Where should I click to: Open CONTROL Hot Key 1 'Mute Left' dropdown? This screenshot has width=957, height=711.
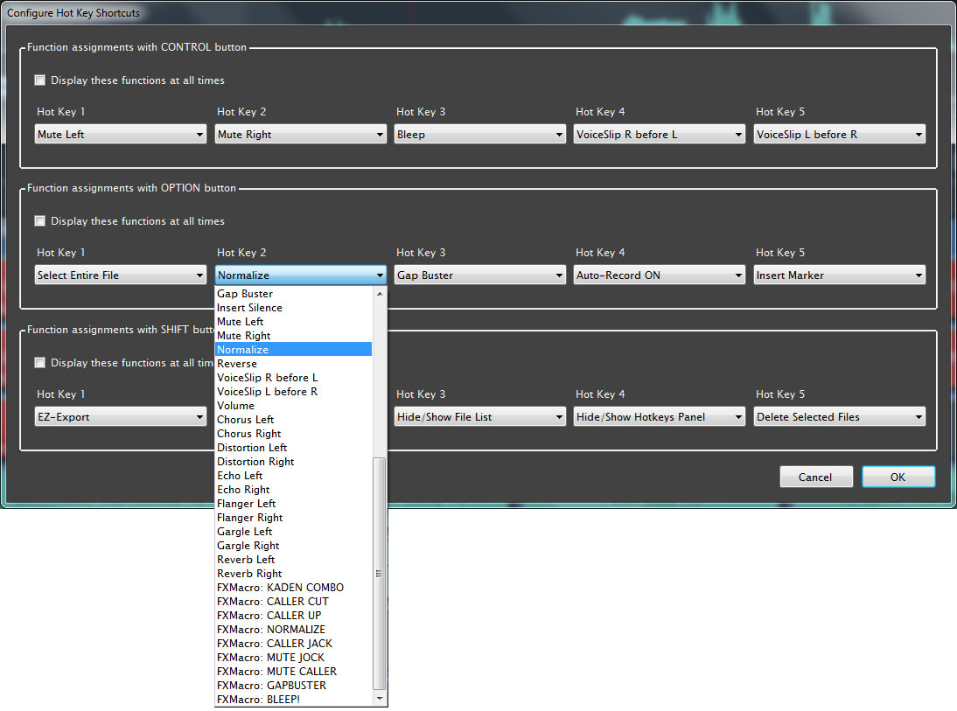(x=120, y=135)
